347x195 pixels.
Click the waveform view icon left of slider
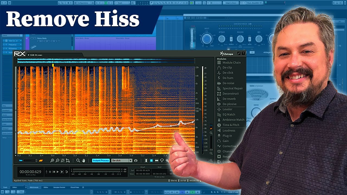point(21,160)
